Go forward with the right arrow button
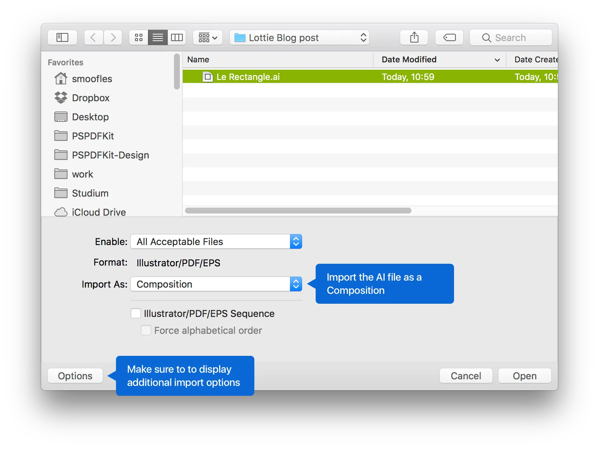 (x=113, y=37)
